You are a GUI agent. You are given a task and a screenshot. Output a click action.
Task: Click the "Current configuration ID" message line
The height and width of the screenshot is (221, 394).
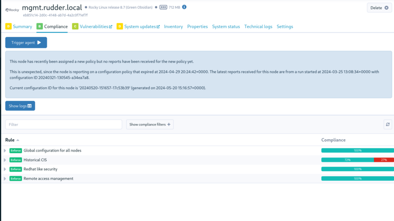point(107,88)
